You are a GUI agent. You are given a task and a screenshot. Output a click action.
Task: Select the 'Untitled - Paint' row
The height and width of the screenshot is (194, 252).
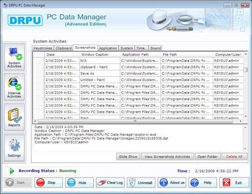(138, 80)
